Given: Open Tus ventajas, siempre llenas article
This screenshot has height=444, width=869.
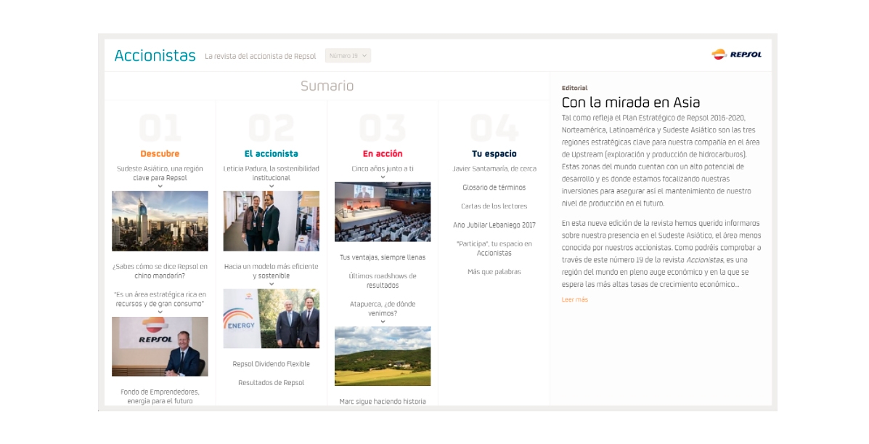Looking at the screenshot, I should [383, 257].
